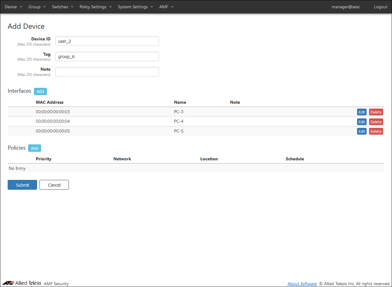
Task: Click Logout in the top bar
Action: 380,7
